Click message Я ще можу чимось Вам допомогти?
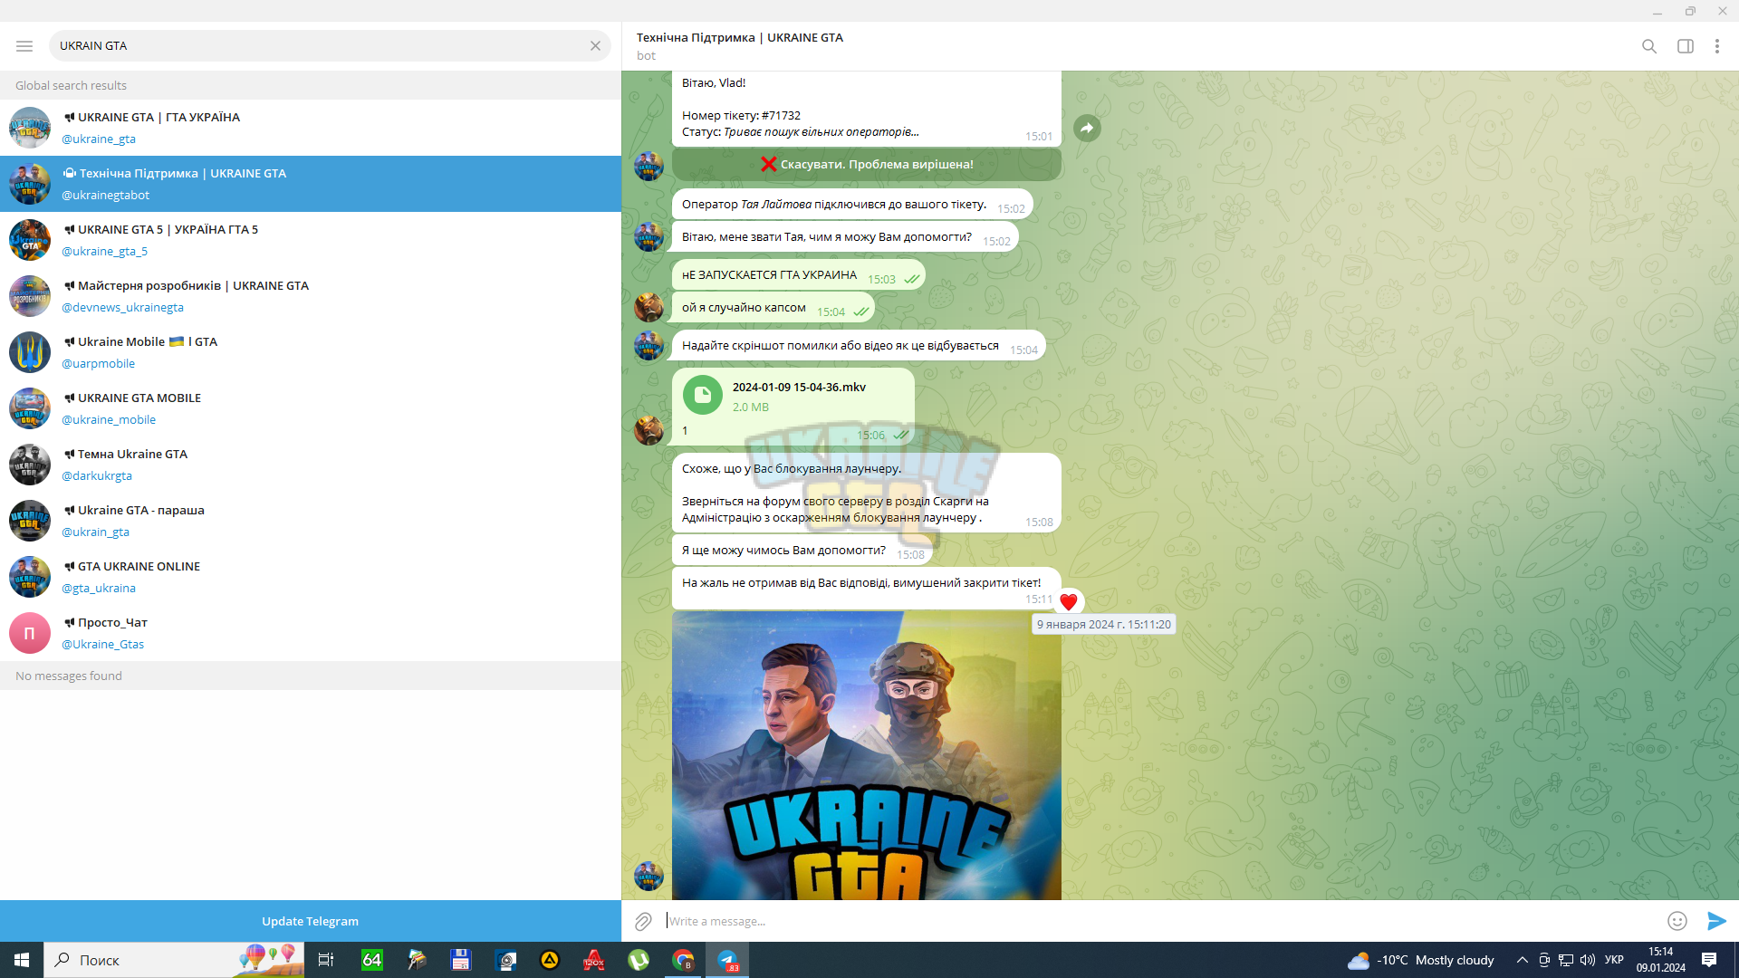This screenshot has width=1739, height=978. (802, 551)
